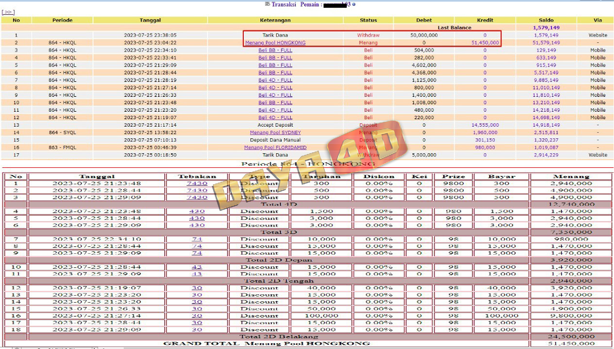Open the Menang Pool HONGKONG link
Viewport: 614px width, 349px height.
click(275, 43)
